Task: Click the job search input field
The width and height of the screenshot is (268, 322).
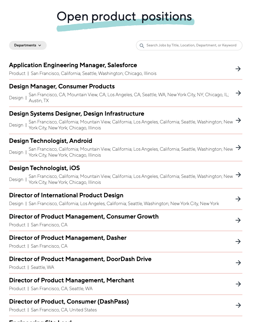Action: (x=191, y=45)
